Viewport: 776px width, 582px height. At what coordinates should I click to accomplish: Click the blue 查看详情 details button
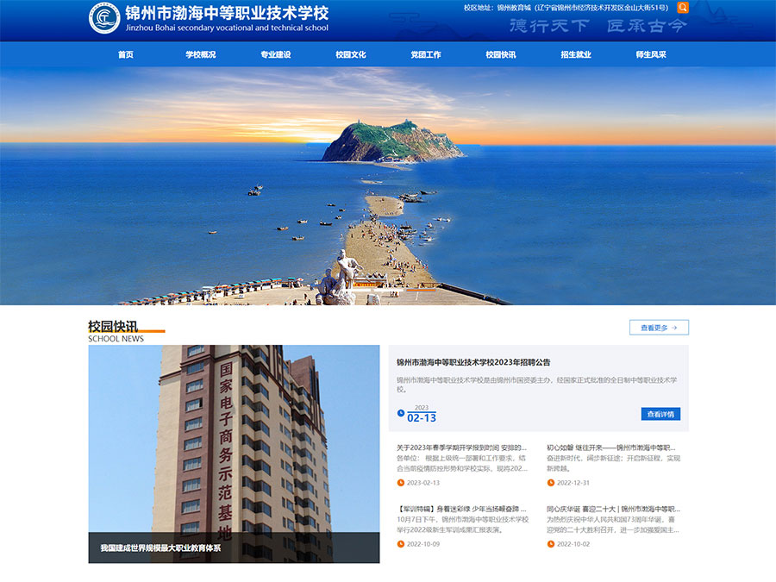pyautogui.click(x=660, y=413)
